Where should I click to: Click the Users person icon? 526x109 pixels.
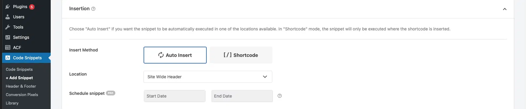tap(8, 17)
